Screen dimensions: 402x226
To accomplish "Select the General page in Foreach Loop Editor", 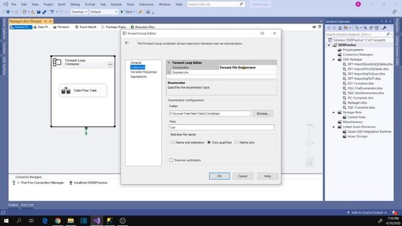I will point(136,63).
